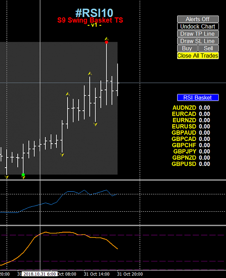The image size is (226, 278).
Task: Select the EURNZD pair label
Action: coord(184,120)
